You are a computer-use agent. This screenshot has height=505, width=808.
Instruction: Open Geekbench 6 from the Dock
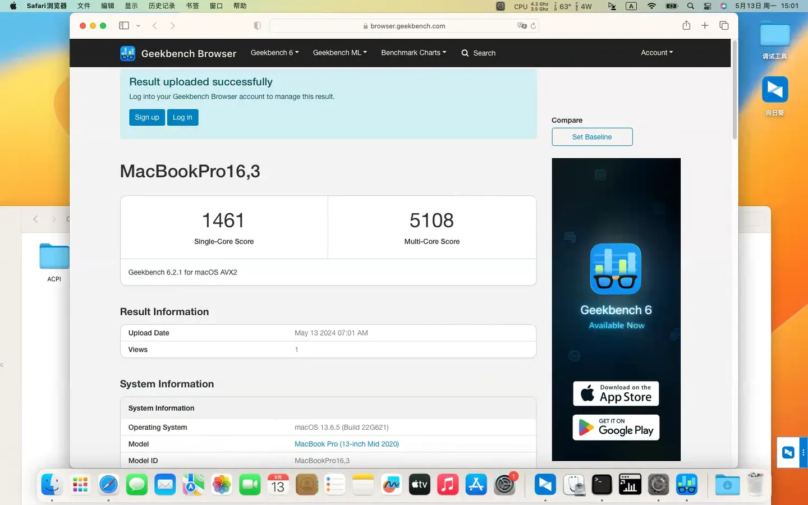[686, 484]
